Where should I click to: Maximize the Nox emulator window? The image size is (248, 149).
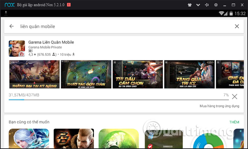point(234,5)
